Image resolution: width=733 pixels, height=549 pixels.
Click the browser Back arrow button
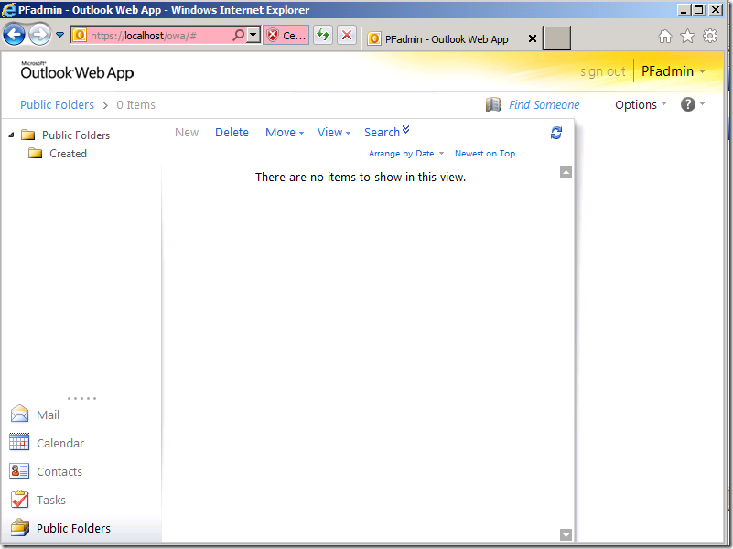point(14,35)
